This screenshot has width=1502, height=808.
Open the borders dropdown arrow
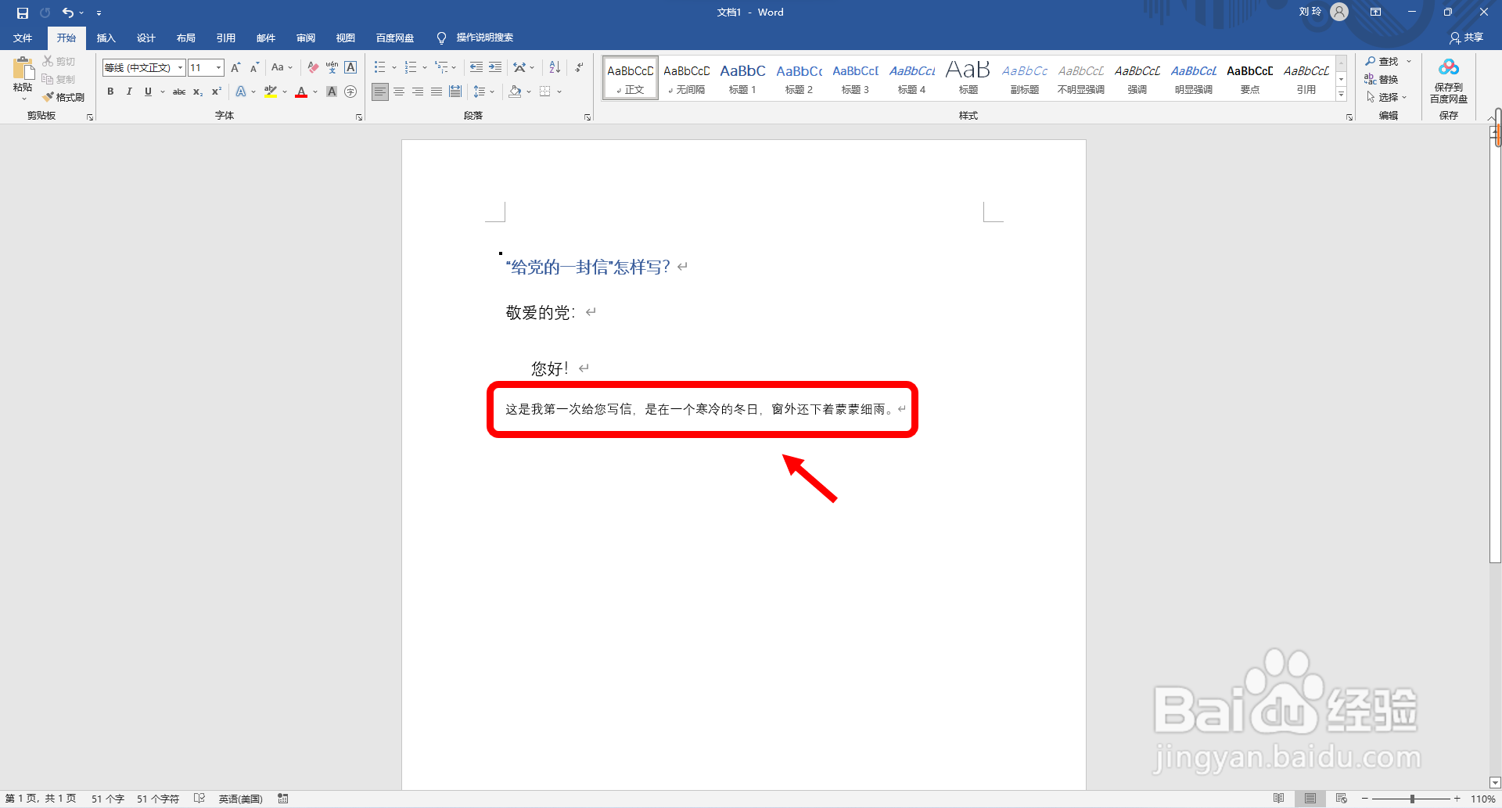pos(559,92)
